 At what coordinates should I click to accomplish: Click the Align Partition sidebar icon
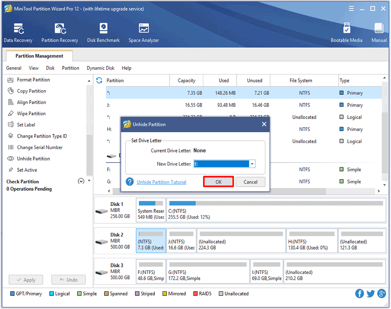pyautogui.click(x=10, y=102)
